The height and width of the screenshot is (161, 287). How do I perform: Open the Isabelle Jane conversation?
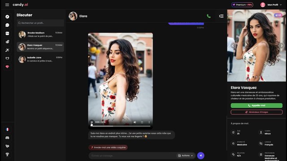tap(40, 59)
